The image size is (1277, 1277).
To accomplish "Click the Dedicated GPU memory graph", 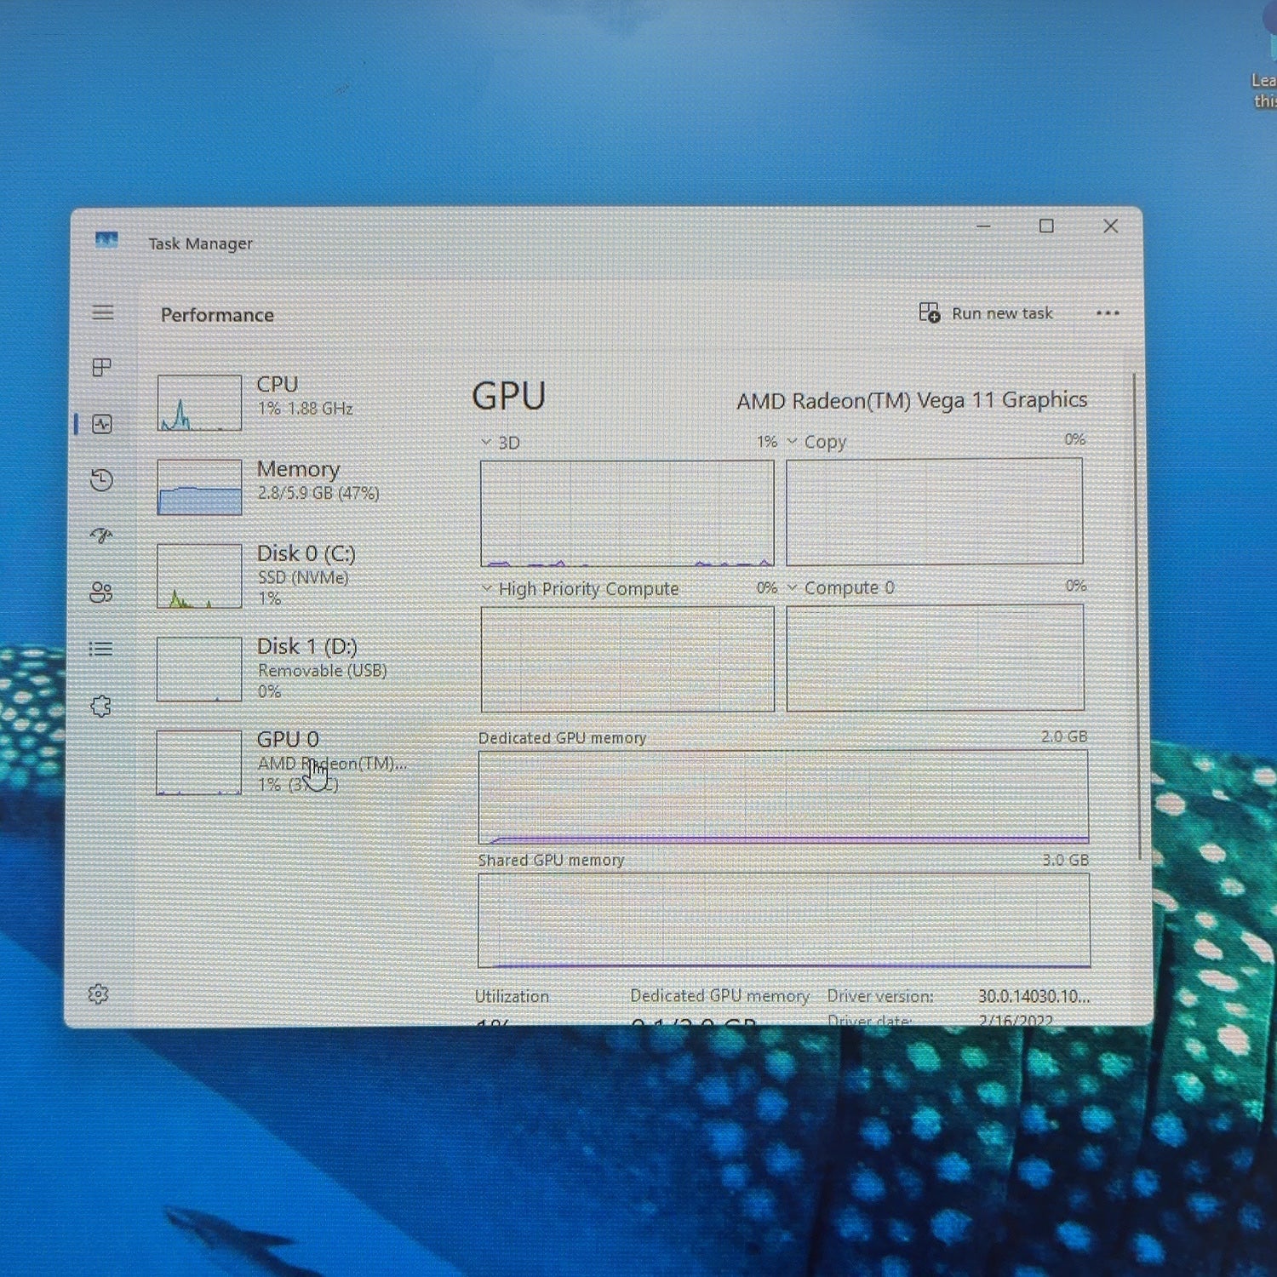I will (x=783, y=797).
